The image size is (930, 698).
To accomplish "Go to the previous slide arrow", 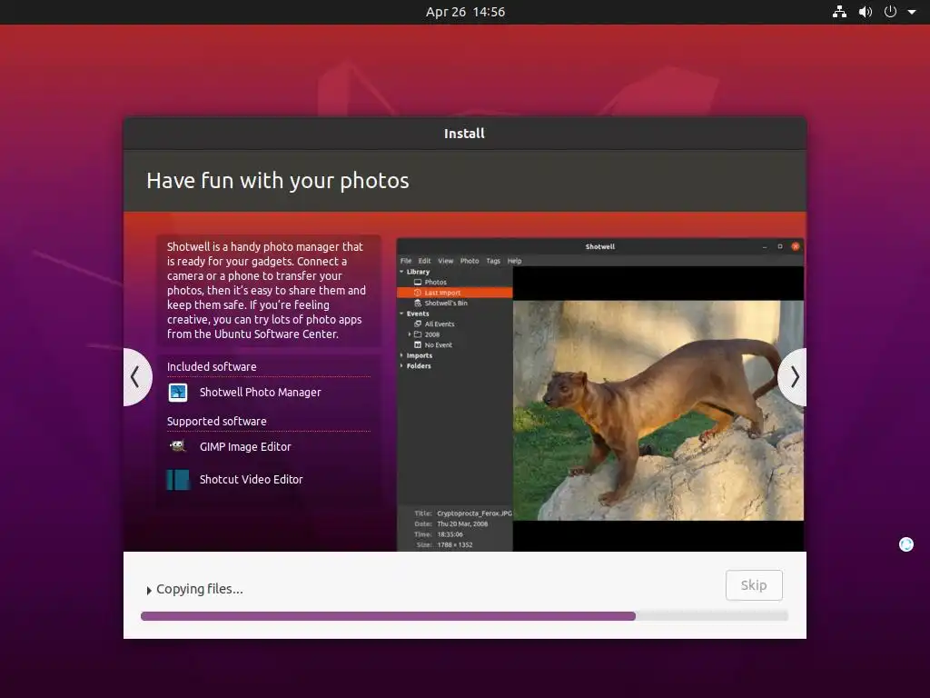I will [136, 377].
